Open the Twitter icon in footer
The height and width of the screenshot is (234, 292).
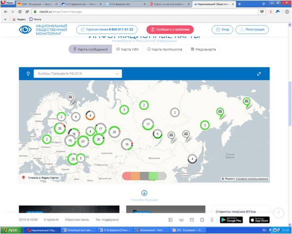pos(202,220)
